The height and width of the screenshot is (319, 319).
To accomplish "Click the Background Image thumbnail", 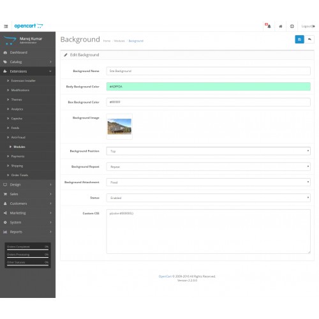I will (x=119, y=126).
